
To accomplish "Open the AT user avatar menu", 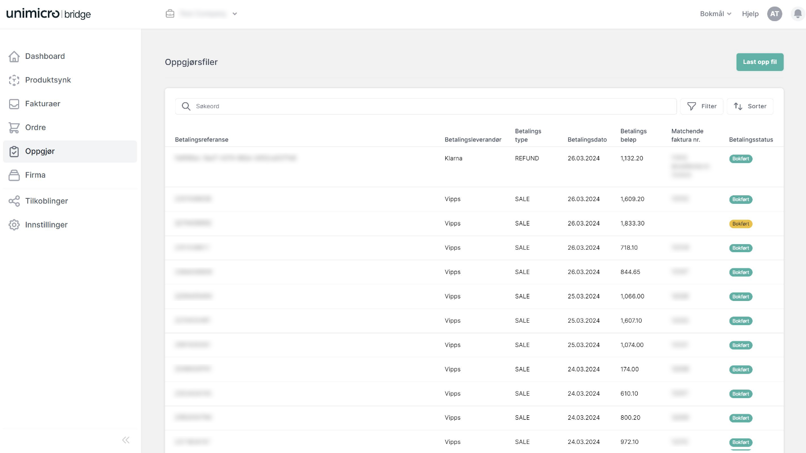I will pos(775,14).
